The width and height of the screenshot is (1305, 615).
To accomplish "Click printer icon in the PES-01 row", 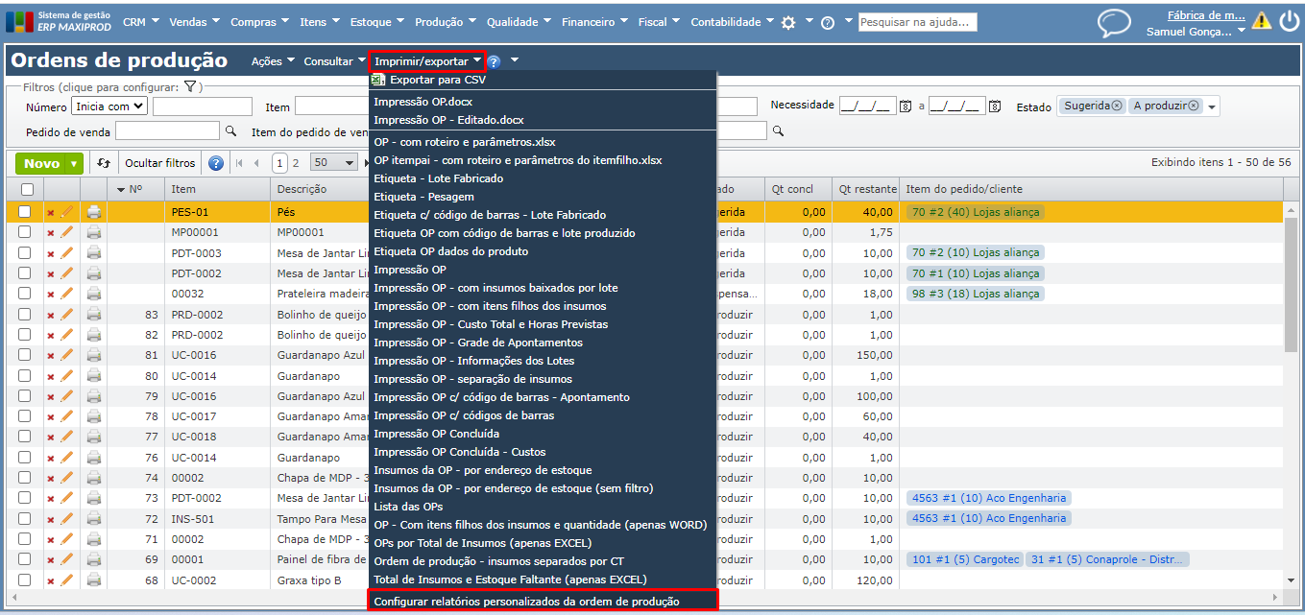I will click(94, 212).
